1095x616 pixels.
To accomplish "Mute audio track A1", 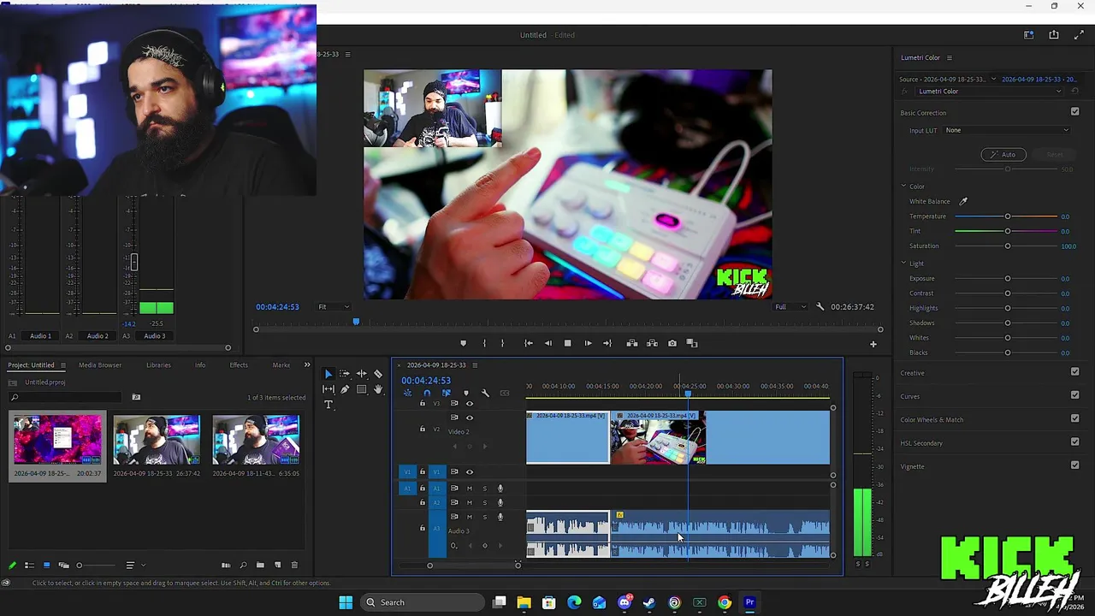I will coord(469,489).
